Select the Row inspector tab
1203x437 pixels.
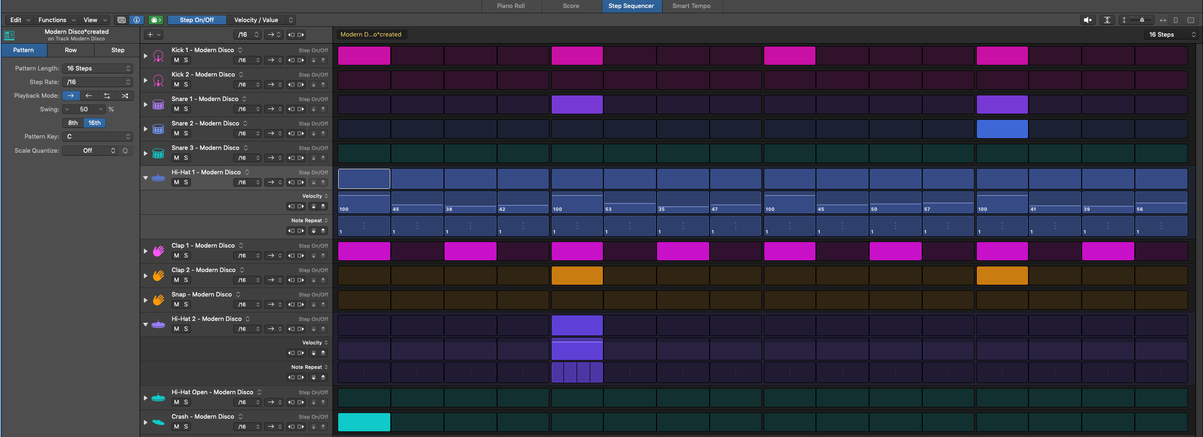71,50
